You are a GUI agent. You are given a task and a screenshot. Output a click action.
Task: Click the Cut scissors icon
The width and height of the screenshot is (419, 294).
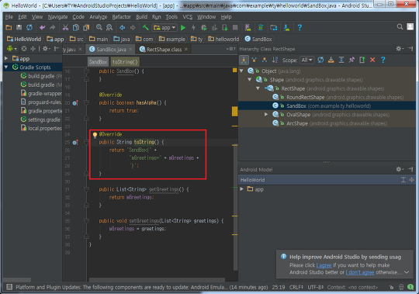pyautogui.click(x=65, y=27)
